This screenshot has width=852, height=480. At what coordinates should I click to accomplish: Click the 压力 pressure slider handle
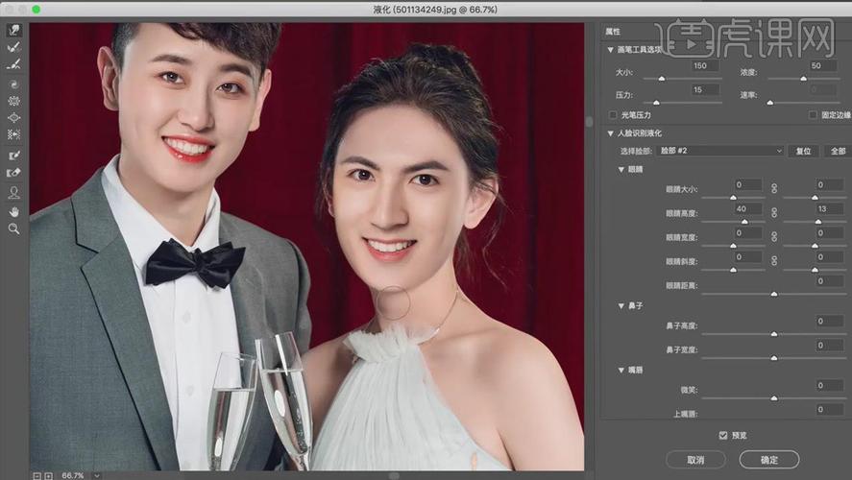click(x=656, y=102)
